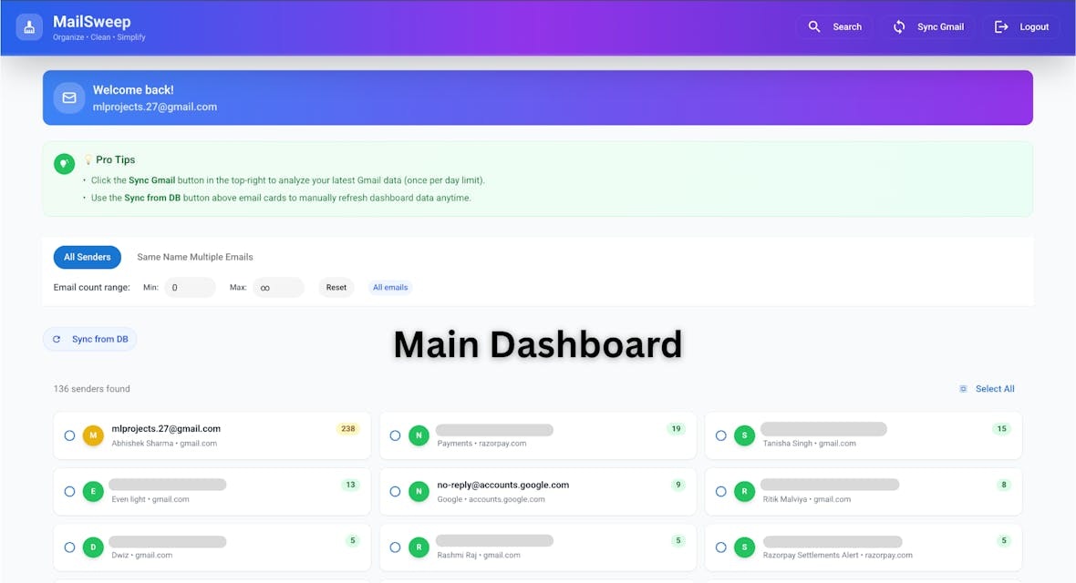Click the envelope icon in the welcome banner
The width and height of the screenshot is (1076, 583).
click(x=68, y=97)
